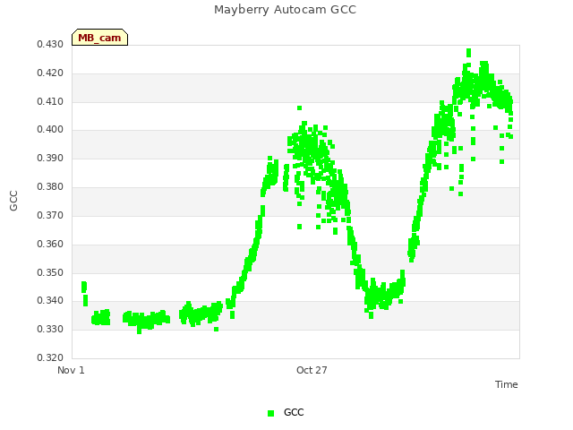Click the 0.410 y-axis value
This screenshot has height=430, width=573.
click(50, 101)
